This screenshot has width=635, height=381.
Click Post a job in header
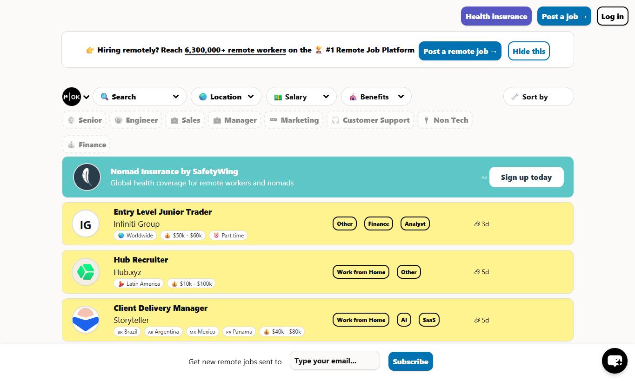point(564,16)
